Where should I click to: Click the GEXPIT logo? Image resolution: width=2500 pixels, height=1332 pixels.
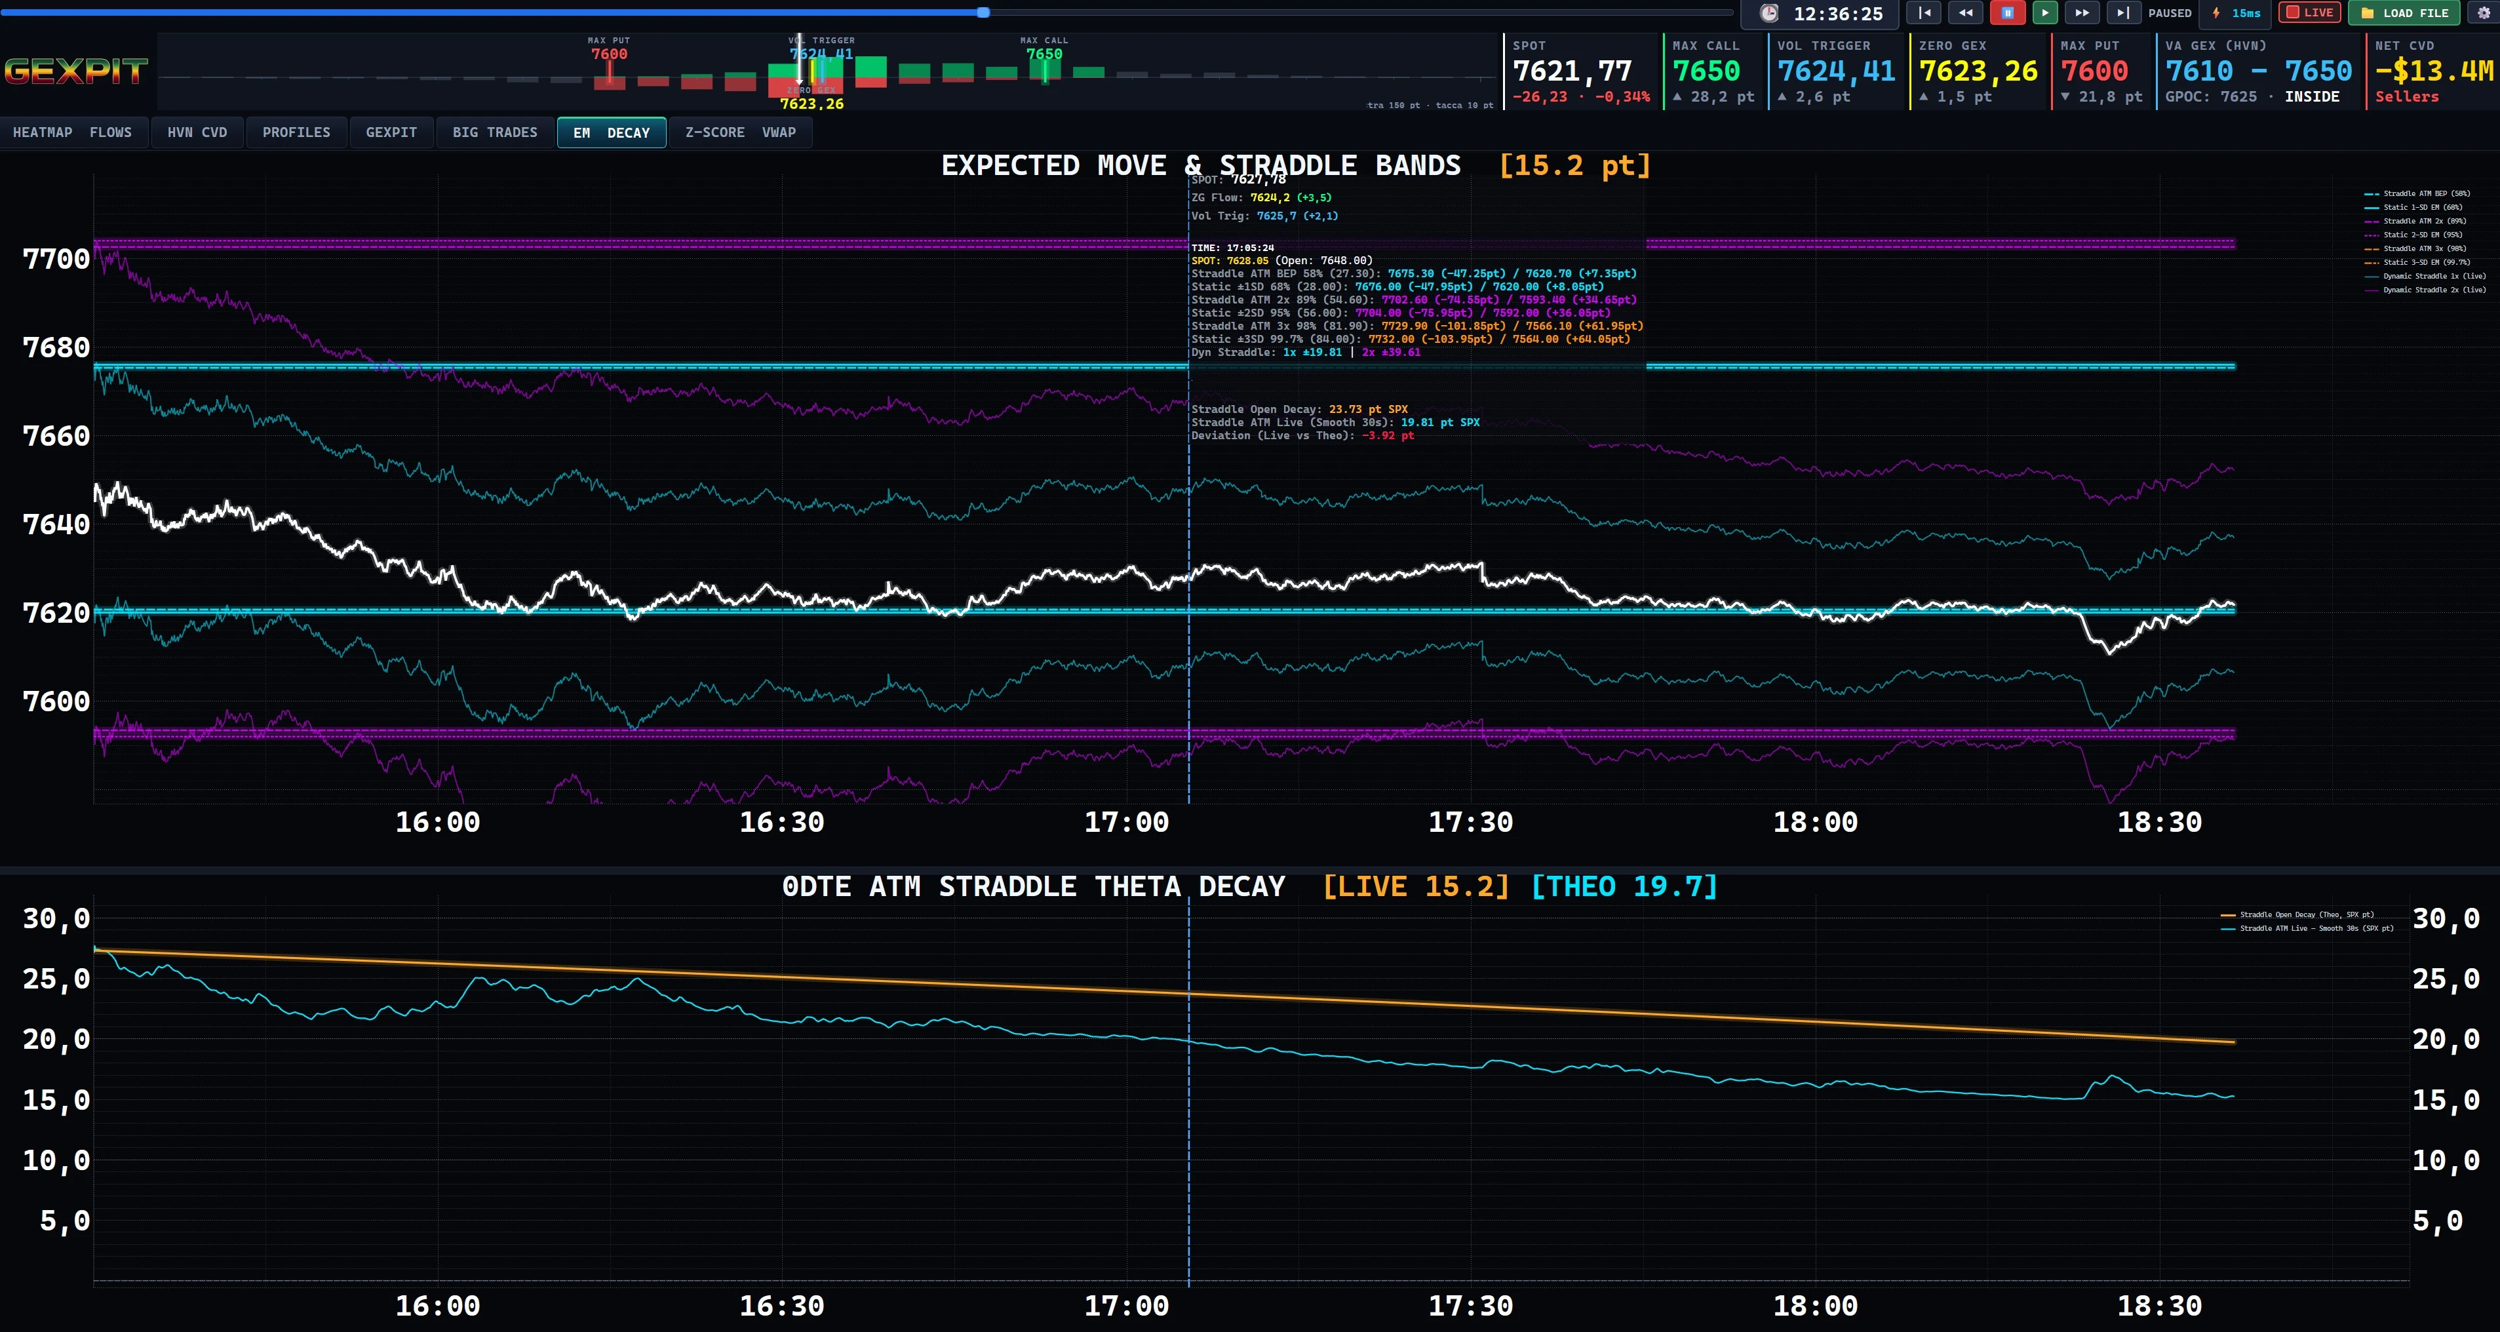75,71
